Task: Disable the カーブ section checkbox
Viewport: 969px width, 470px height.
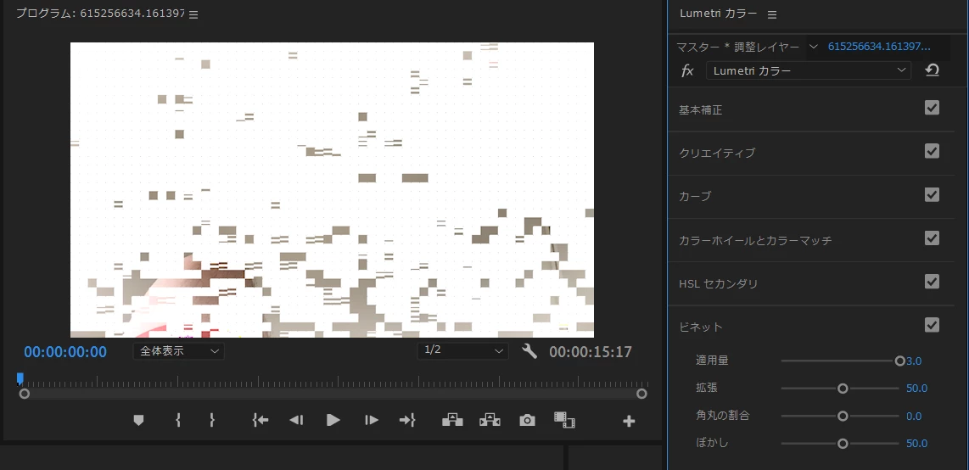Action: 932,194
